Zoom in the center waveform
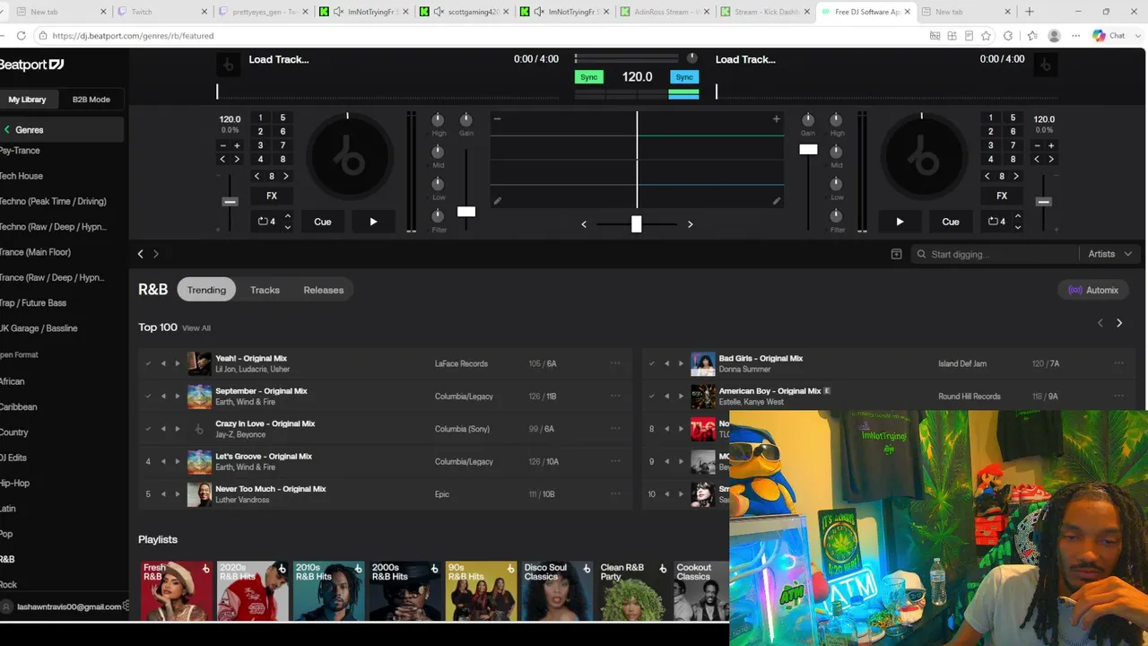Screen dimensions: 1148x646 click(777, 119)
